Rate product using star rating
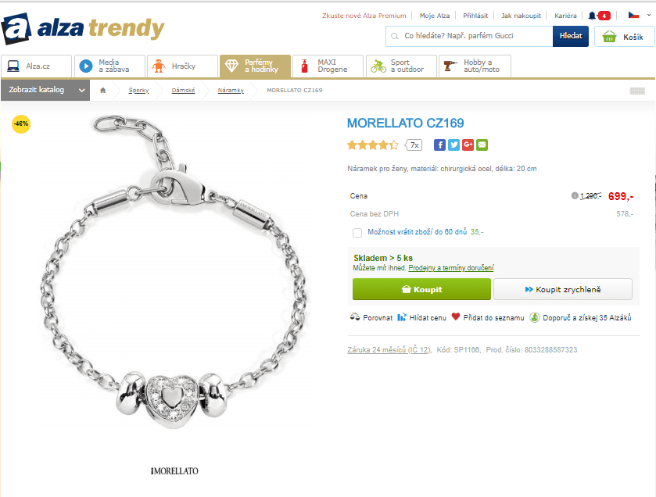This screenshot has height=497, width=656. pos(372,145)
